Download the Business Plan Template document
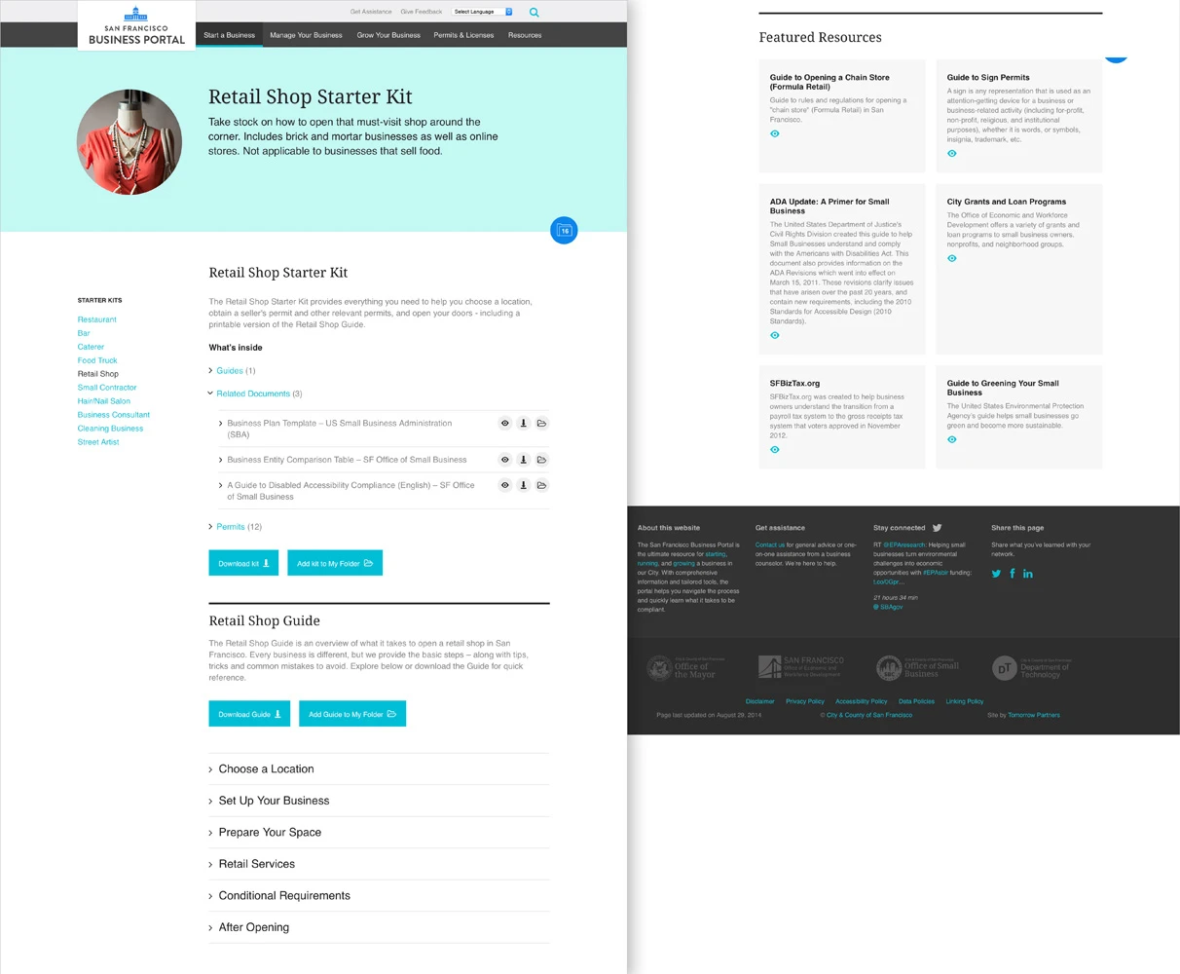The width and height of the screenshot is (1180, 974). pos(523,424)
